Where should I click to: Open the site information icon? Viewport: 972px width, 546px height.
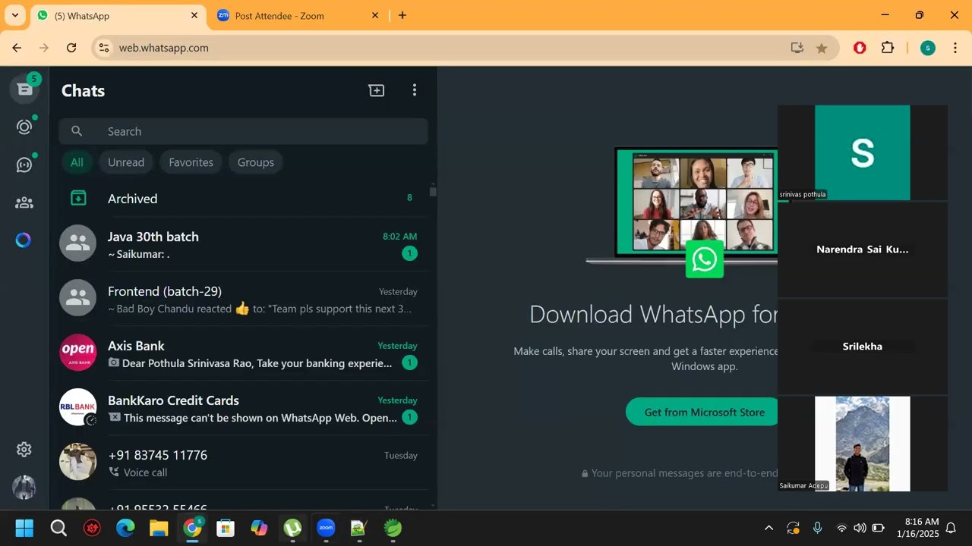pyautogui.click(x=105, y=48)
